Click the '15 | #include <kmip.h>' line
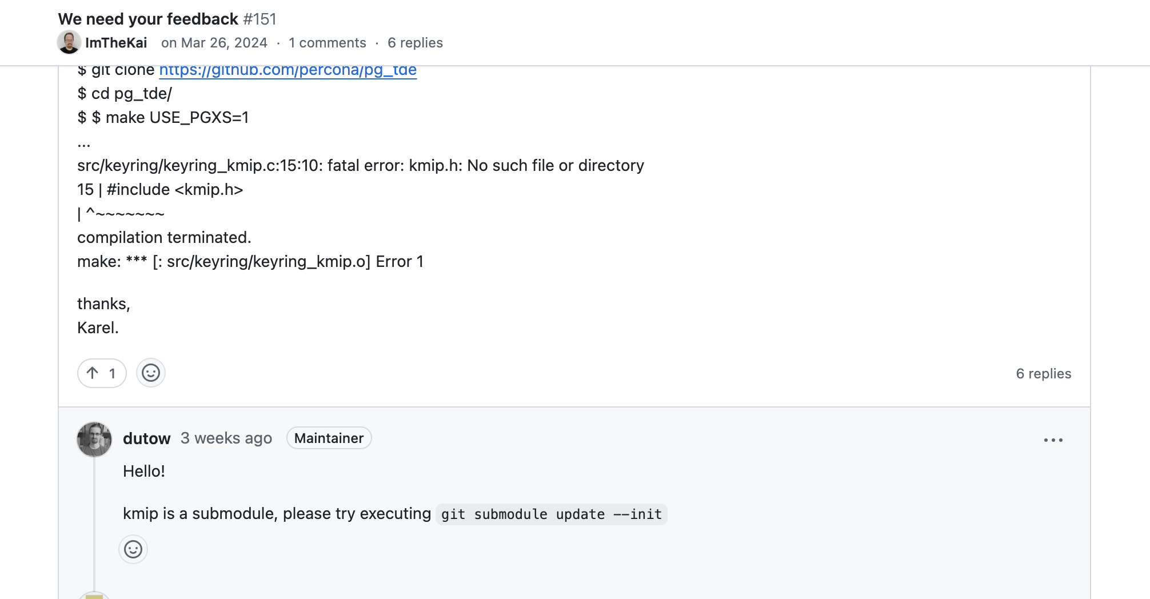The width and height of the screenshot is (1150, 599). click(x=160, y=189)
